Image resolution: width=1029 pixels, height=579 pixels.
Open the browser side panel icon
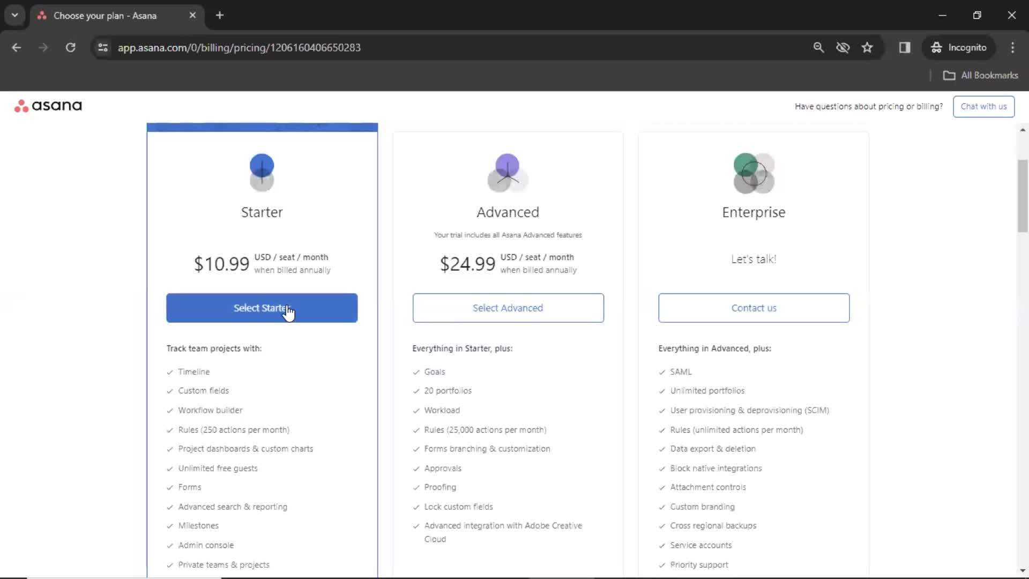click(x=905, y=48)
